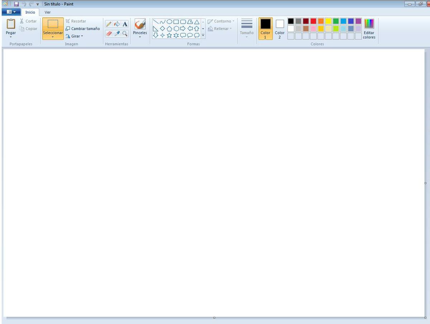Select the Color picker eyedropper tool

click(x=117, y=34)
